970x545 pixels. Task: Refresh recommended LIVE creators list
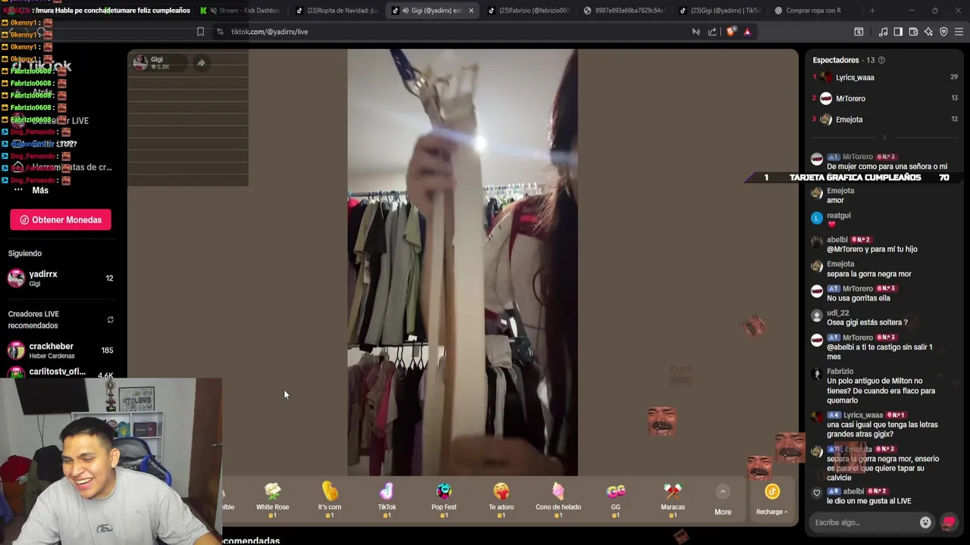110,319
